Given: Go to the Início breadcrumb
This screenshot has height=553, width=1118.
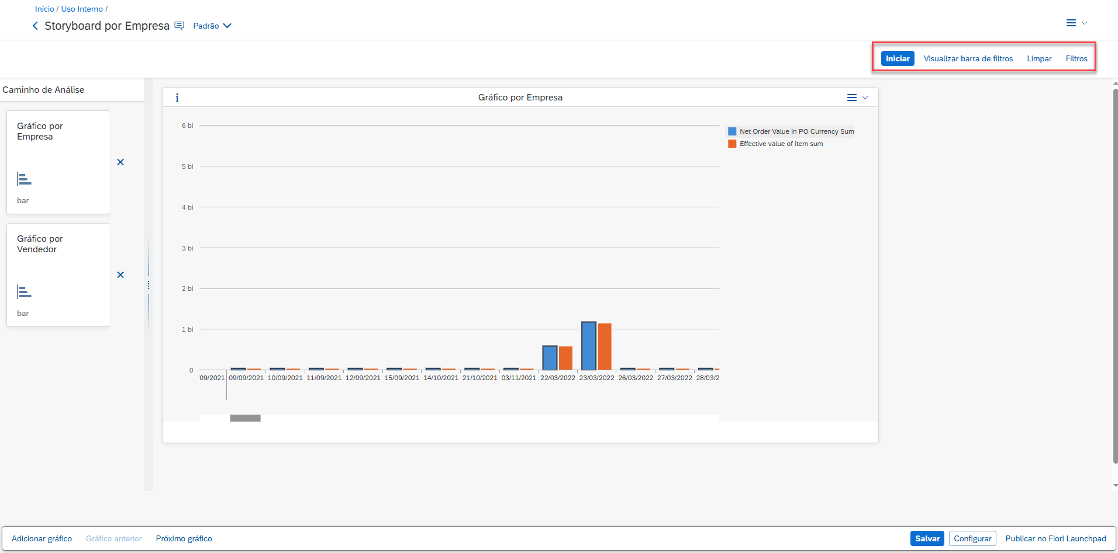Looking at the screenshot, I should pos(44,9).
